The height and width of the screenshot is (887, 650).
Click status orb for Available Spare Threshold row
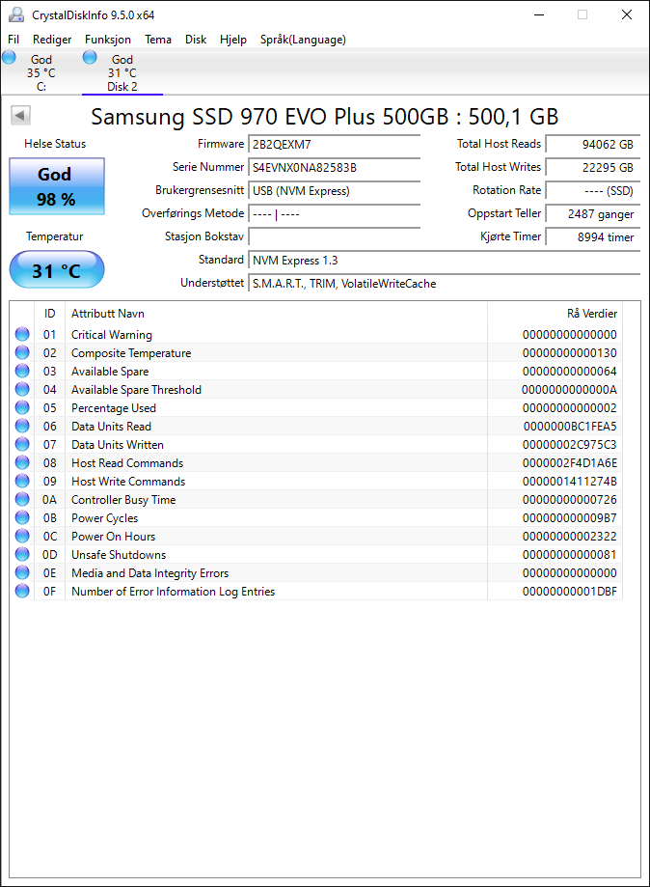coord(22,389)
